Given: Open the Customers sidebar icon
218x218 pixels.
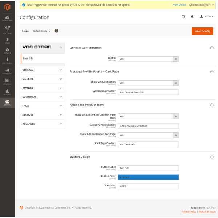Looking at the screenshot, I should (7, 61).
